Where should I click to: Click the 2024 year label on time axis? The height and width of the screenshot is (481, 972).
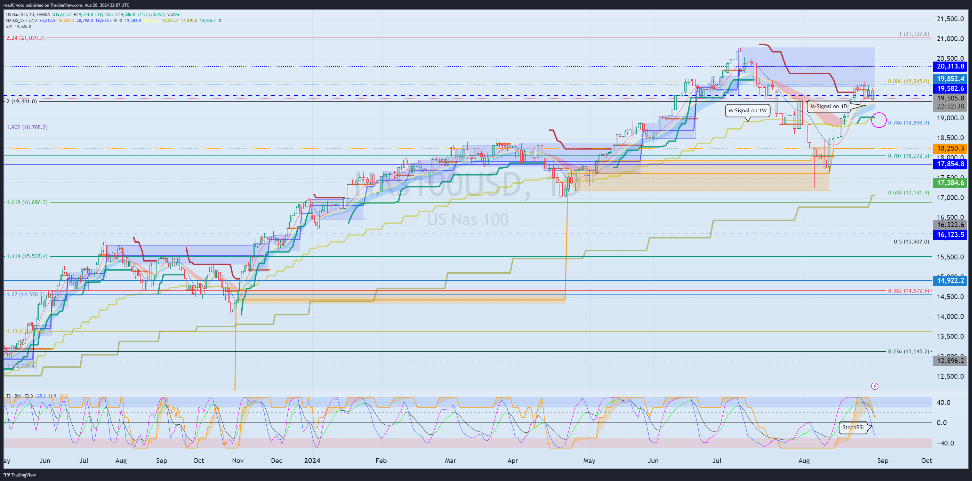(x=312, y=460)
